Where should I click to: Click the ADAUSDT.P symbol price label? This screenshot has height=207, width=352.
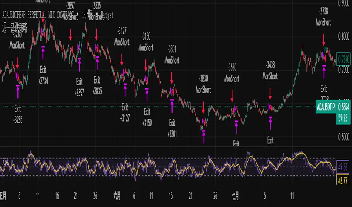coord(326,107)
